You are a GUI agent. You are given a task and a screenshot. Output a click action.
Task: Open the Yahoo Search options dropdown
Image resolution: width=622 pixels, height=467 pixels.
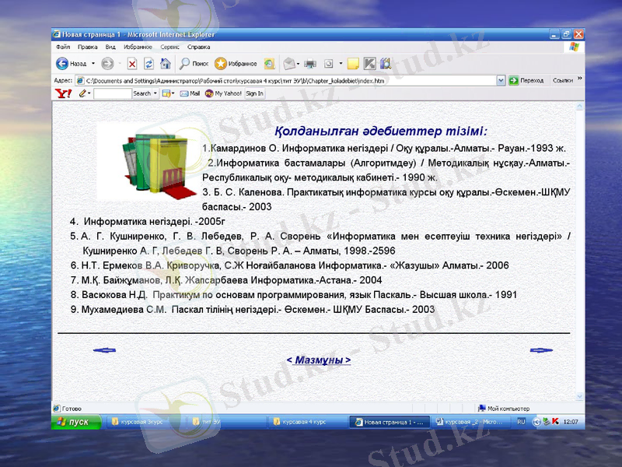coord(155,93)
